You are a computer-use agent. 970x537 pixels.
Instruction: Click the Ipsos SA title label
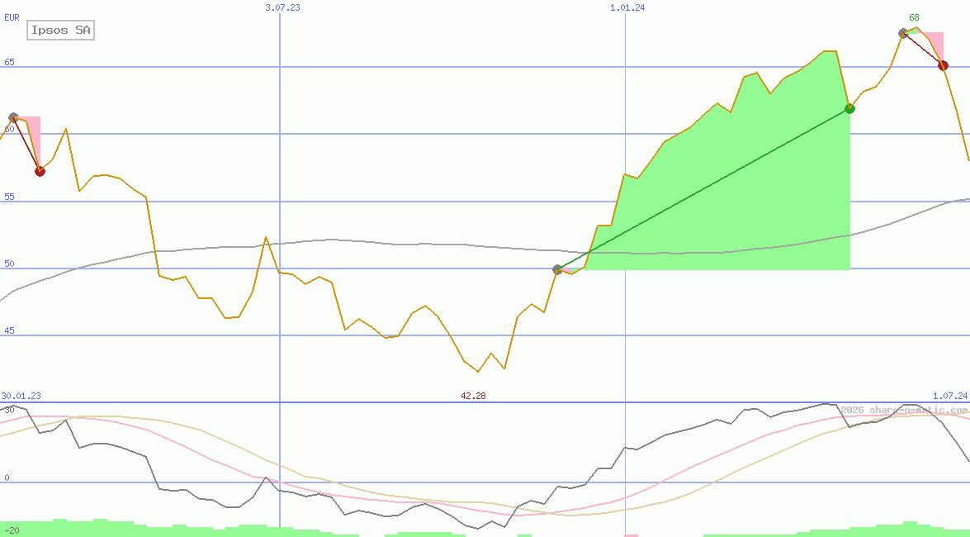61,31
